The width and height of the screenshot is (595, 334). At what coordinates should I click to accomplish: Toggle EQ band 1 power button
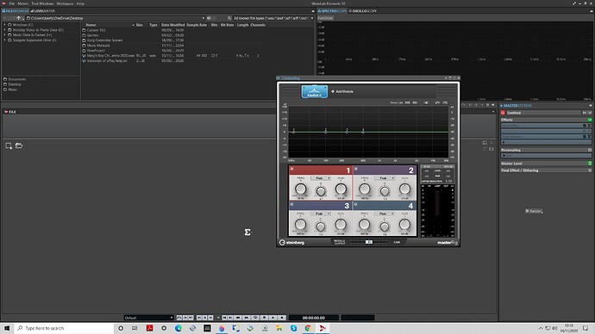(x=291, y=169)
